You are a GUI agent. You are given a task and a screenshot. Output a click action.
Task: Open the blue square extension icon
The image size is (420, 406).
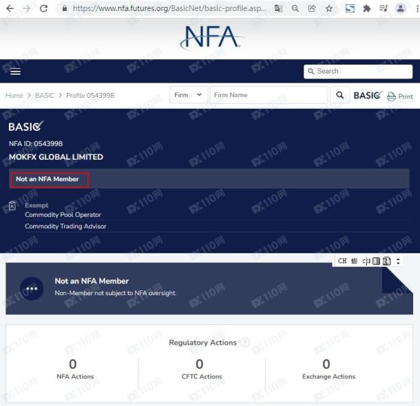tap(350, 8)
